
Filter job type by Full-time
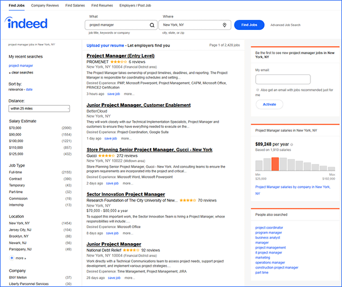click(x=15, y=172)
